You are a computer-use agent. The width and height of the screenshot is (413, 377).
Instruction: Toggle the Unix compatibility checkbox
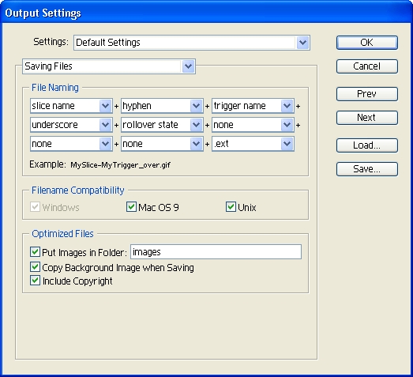231,207
